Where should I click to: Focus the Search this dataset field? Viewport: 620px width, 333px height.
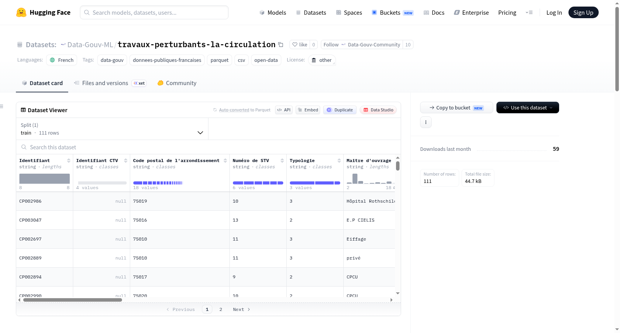pos(208,147)
